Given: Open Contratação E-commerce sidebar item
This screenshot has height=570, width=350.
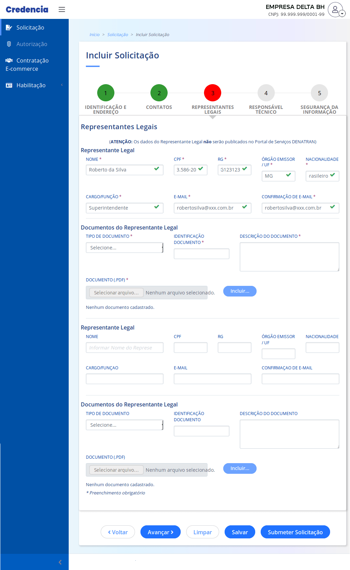Looking at the screenshot, I should (x=27, y=65).
